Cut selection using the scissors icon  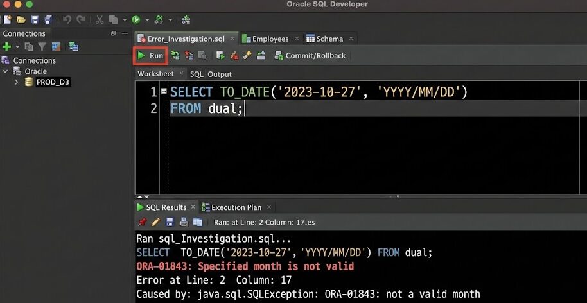point(99,20)
